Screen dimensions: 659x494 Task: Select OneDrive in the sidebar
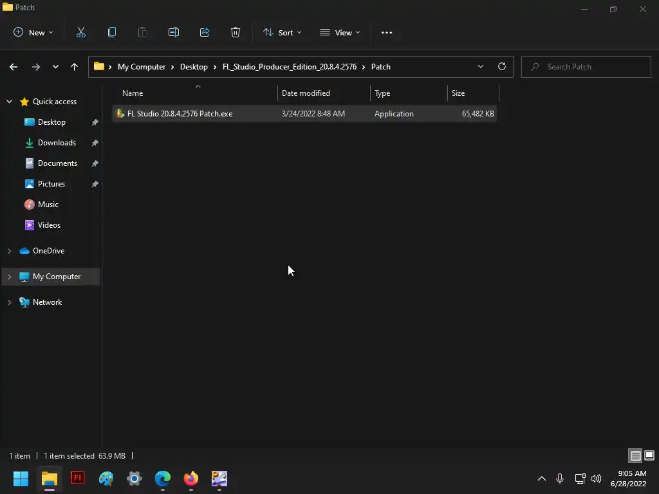pyautogui.click(x=49, y=251)
